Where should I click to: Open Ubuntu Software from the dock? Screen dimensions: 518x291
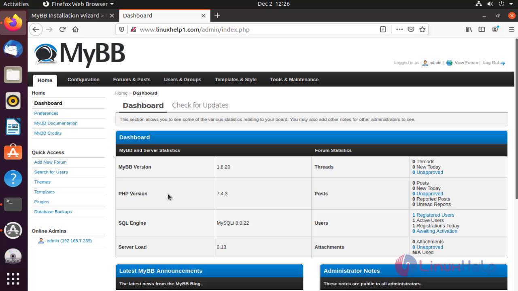point(13,153)
